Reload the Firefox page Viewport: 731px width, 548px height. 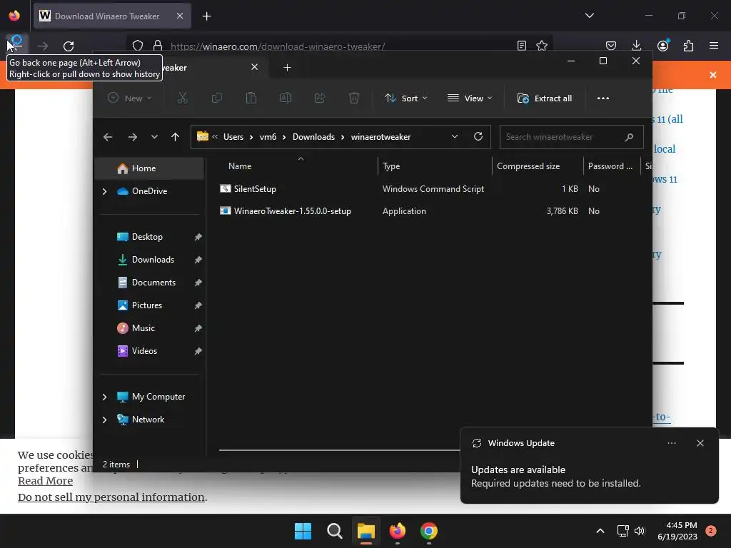[x=69, y=46]
